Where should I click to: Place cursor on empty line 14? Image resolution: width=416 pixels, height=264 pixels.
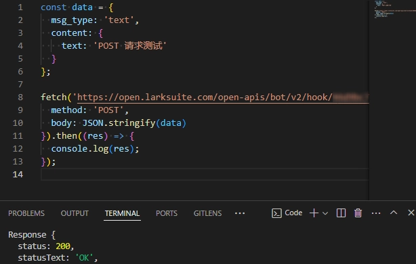pos(205,175)
